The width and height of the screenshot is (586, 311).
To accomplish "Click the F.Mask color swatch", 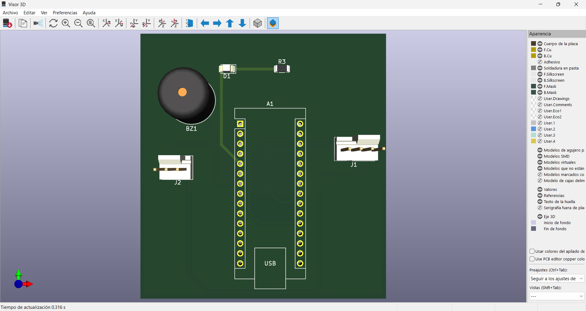I will 534,86.
